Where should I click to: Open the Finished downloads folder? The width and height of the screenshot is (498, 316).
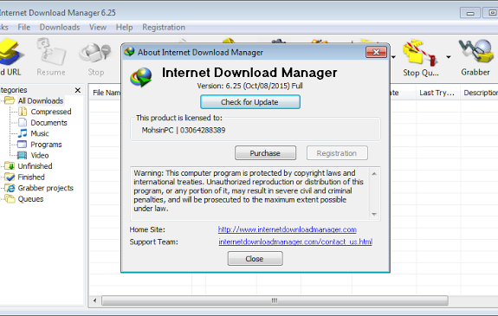(x=31, y=177)
